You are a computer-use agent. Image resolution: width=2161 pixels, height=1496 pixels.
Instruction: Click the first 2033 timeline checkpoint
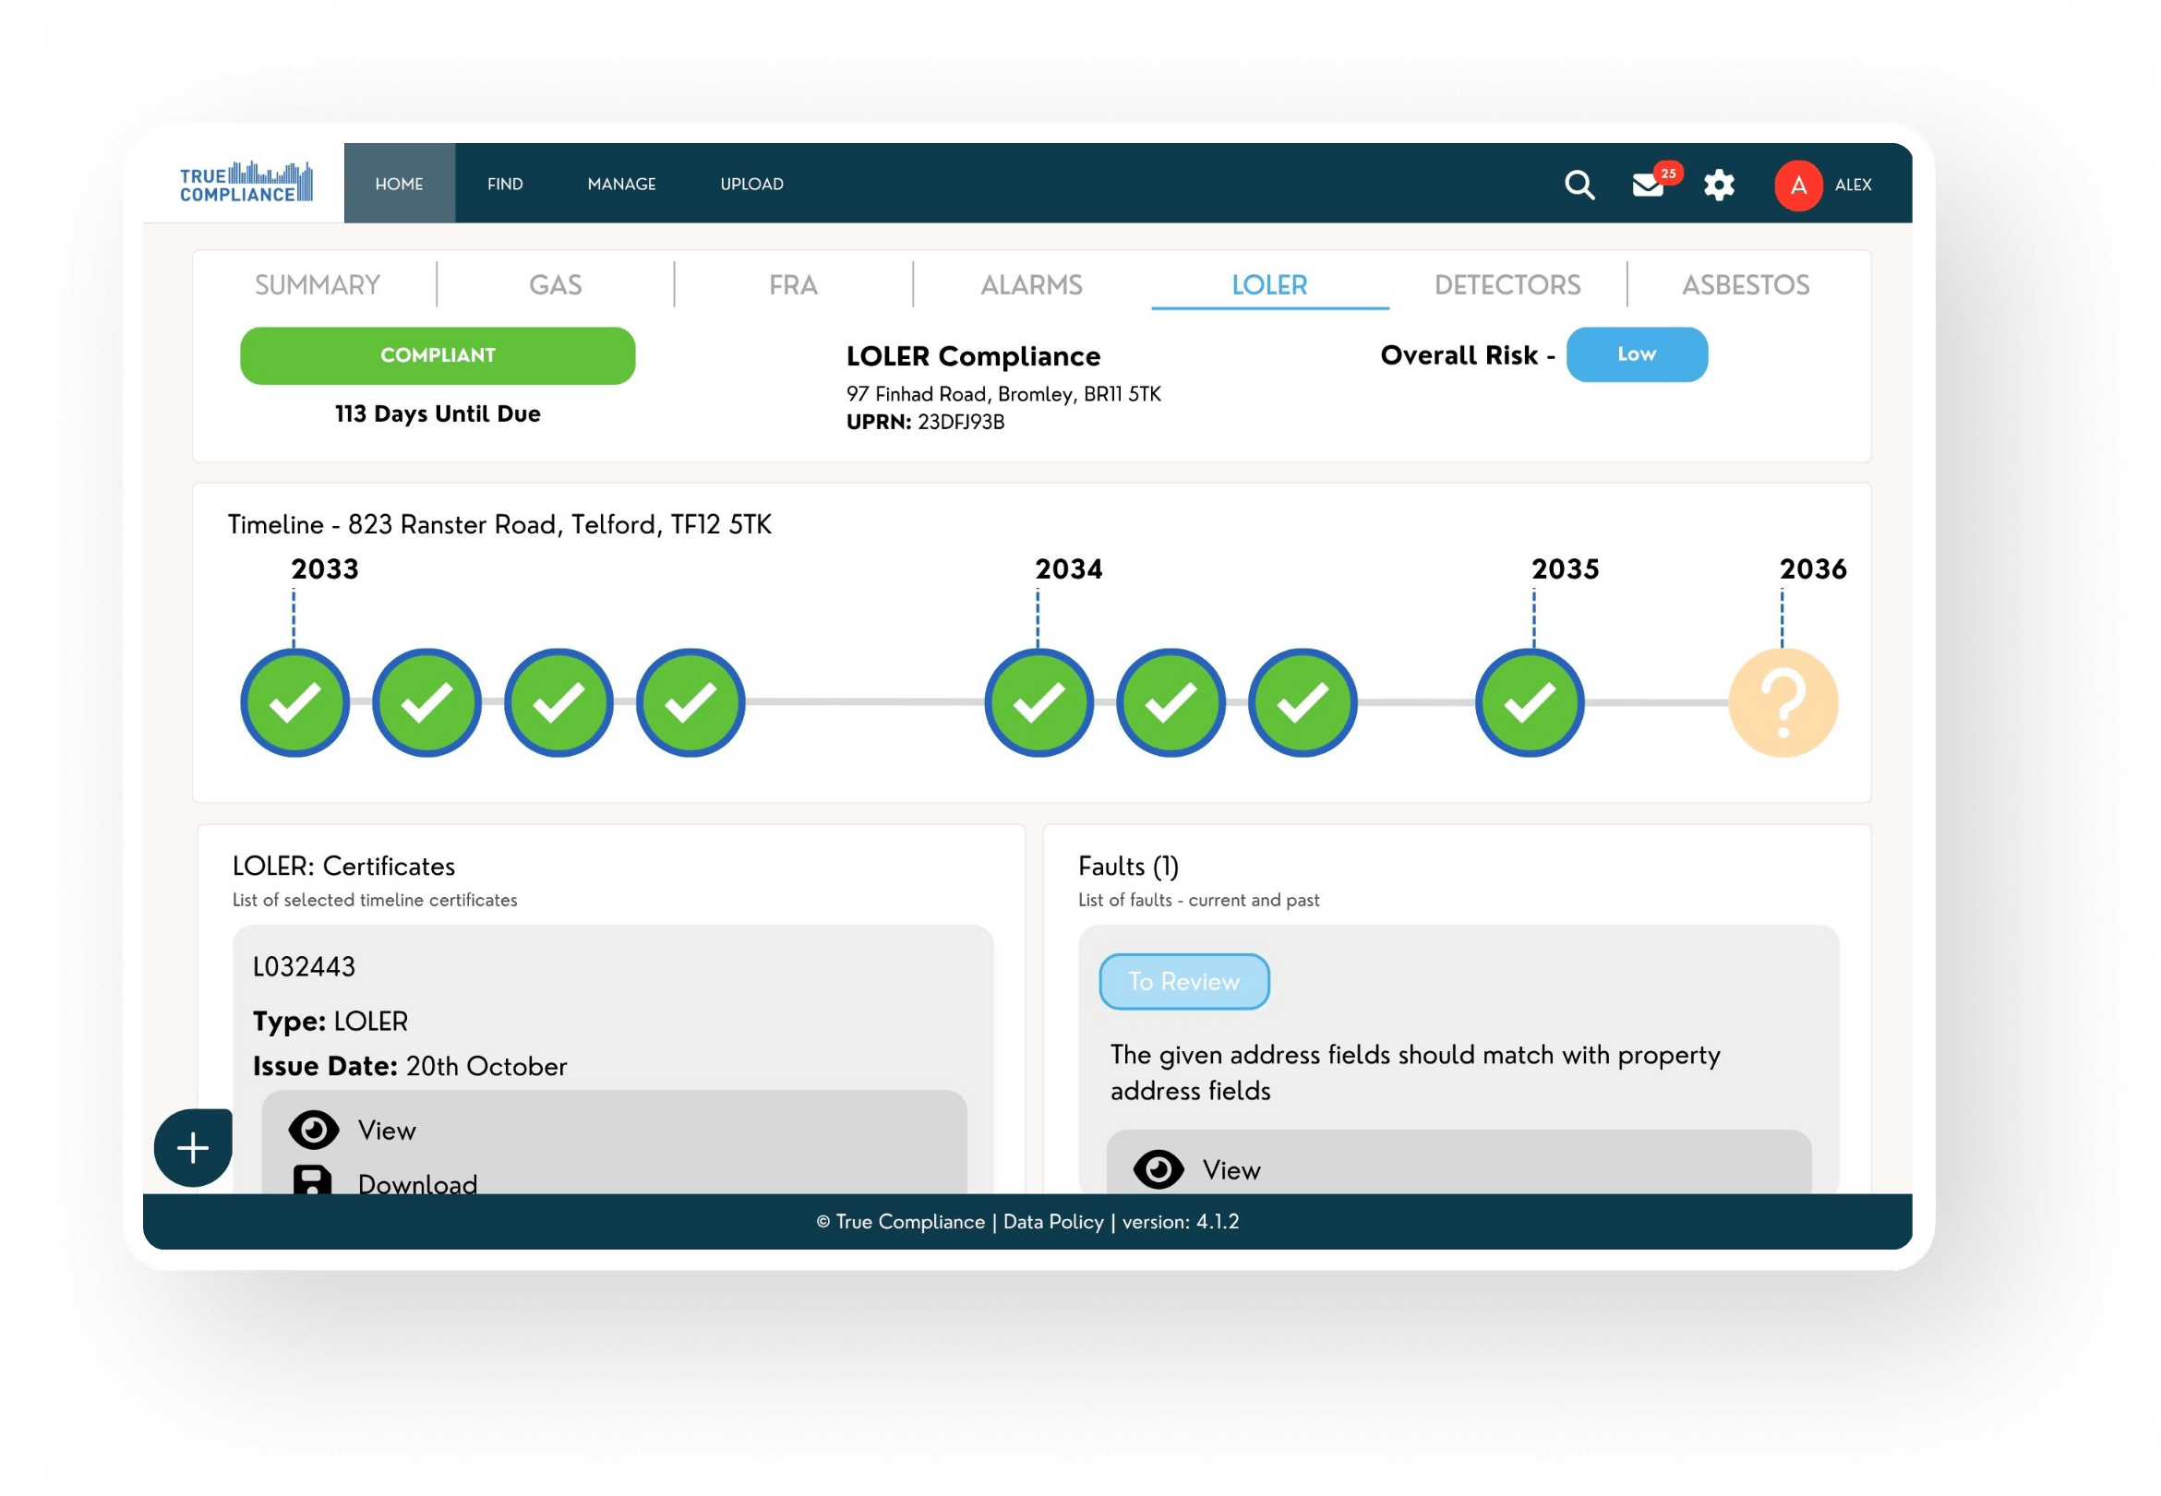[294, 702]
